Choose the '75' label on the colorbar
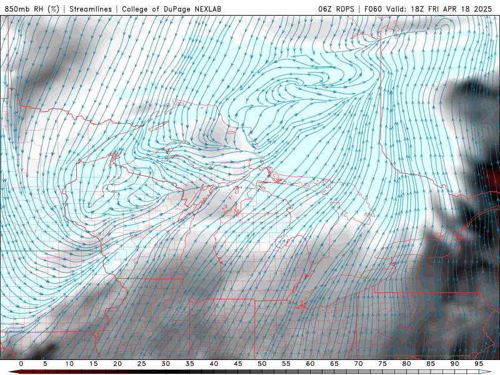Image resolution: width=500 pixels, height=375 pixels. [x=382, y=364]
